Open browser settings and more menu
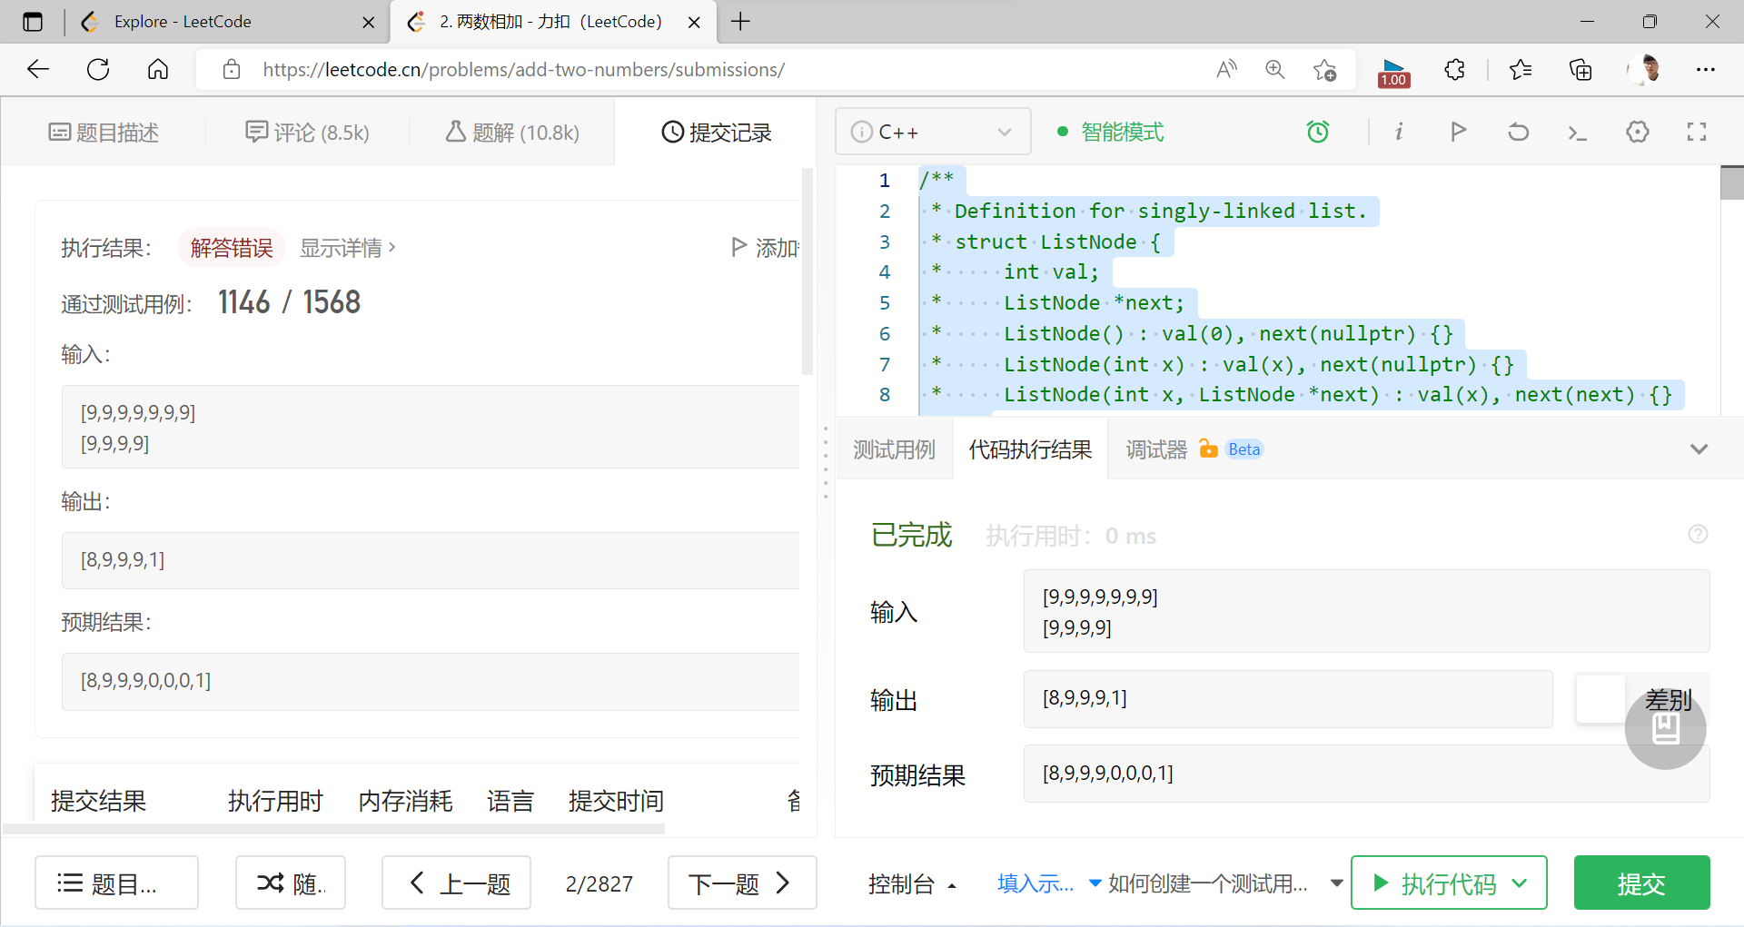This screenshot has height=927, width=1744. [x=1706, y=69]
